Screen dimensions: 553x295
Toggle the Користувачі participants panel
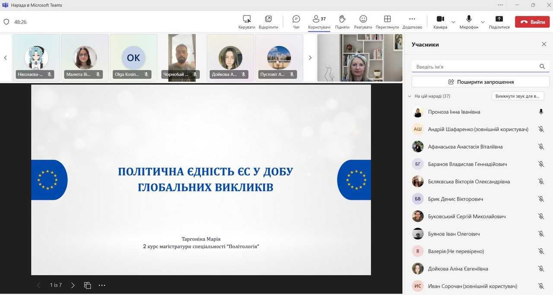coord(319,22)
